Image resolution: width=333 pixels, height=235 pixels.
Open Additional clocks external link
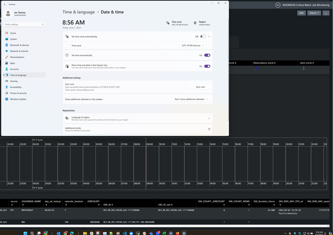209,129
